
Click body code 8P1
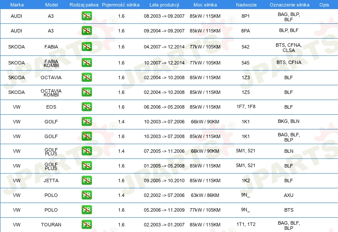[246, 16]
